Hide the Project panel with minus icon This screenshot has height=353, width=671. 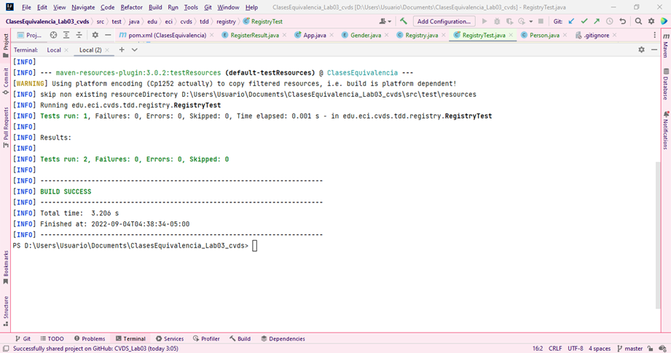point(108,35)
